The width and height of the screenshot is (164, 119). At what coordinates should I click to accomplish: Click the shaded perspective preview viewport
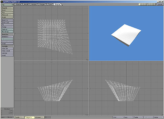point(126,33)
